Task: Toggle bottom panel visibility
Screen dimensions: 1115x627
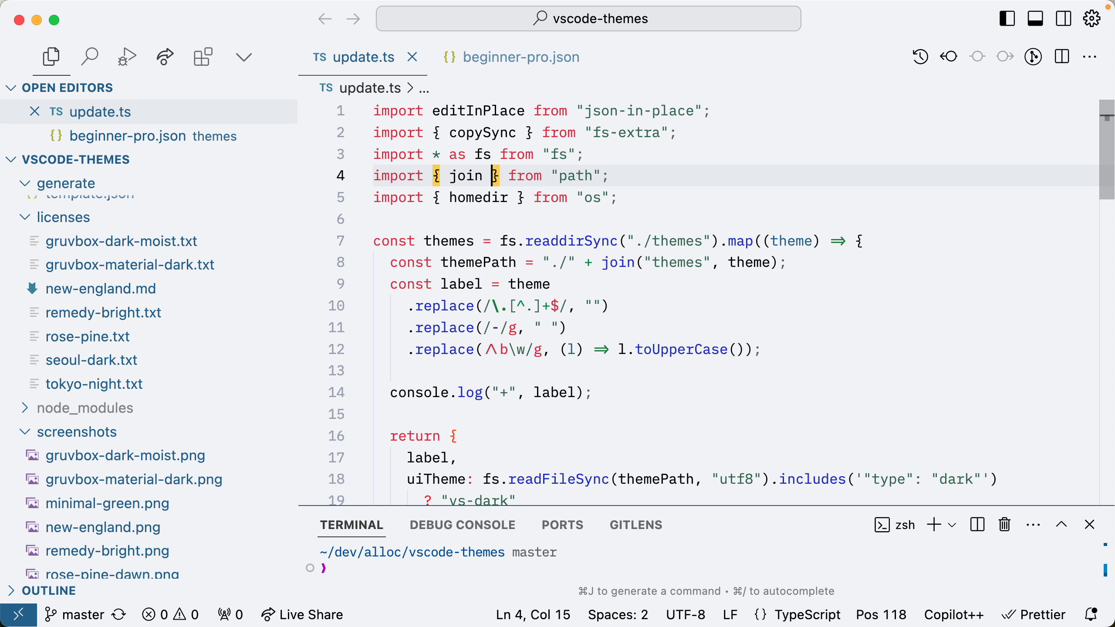Action: pyautogui.click(x=1035, y=19)
